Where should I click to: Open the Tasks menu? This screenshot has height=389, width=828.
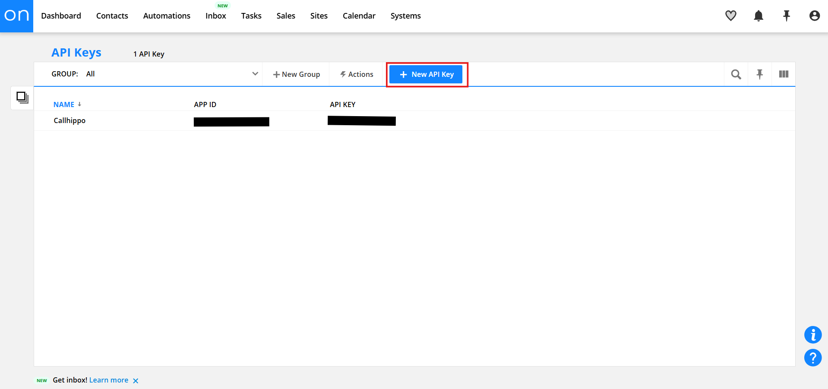pos(251,16)
